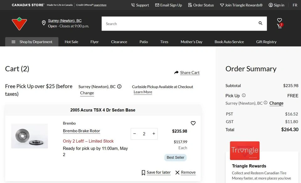The height and width of the screenshot is (183, 301).
Task: Click the Support phone icon
Action: tap(133, 5)
